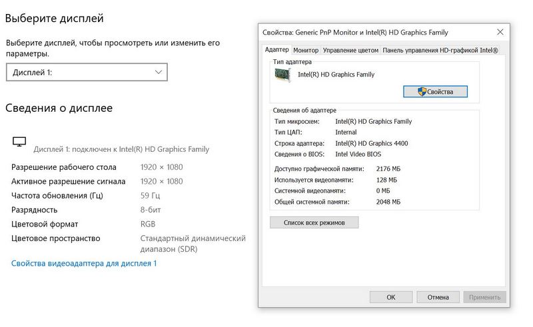
Task: Click the greyed-out "Применить" button
Action: [484, 297]
